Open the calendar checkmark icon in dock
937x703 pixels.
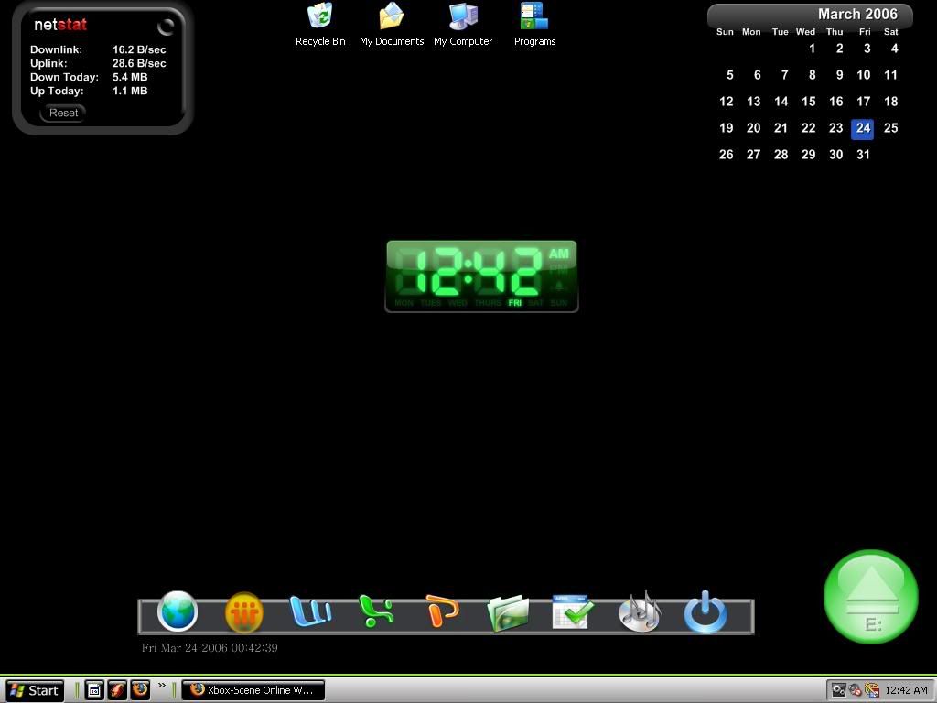pyautogui.click(x=573, y=612)
